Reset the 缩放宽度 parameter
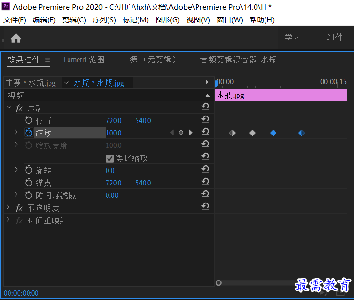 point(205,144)
